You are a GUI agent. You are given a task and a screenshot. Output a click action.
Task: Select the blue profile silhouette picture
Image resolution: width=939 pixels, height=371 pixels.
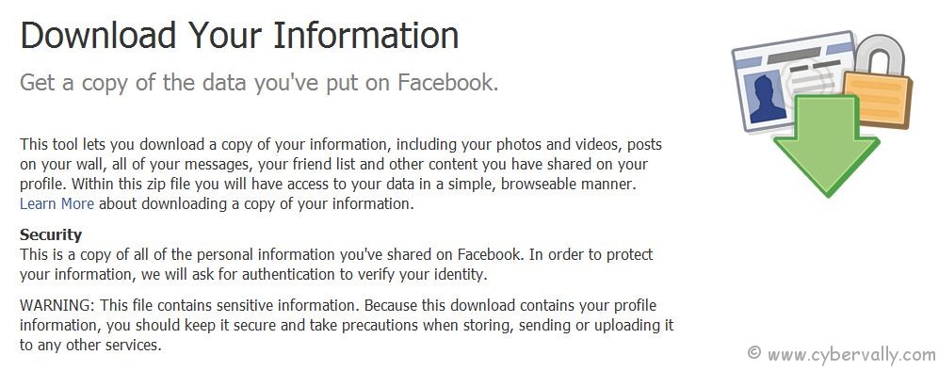pos(768,98)
